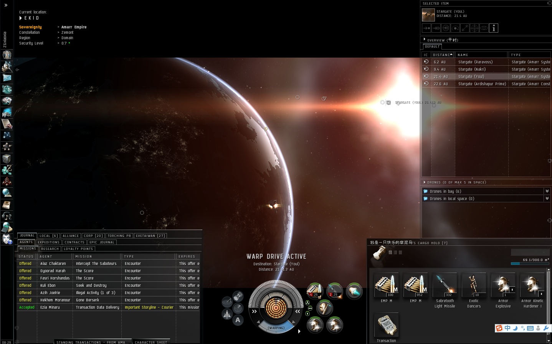Open the Research tab in journal
Screen dimensions: 552x344
[50, 249]
